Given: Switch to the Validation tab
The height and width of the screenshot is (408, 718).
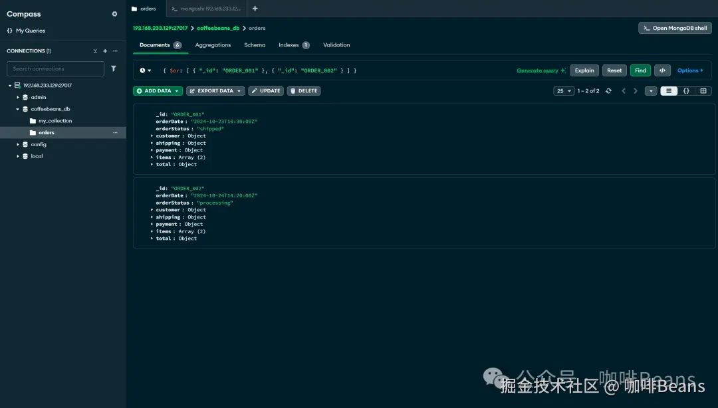Looking at the screenshot, I should tap(336, 45).
